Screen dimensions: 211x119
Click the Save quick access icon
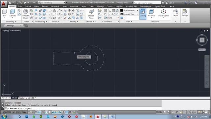click(17, 3)
